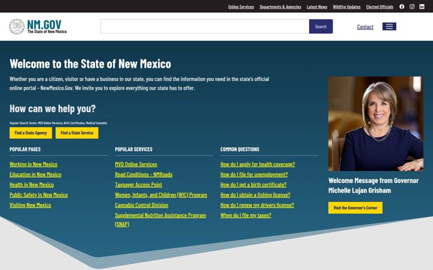Click the Popular Search Terms text line
433x270 pixels.
(58, 123)
